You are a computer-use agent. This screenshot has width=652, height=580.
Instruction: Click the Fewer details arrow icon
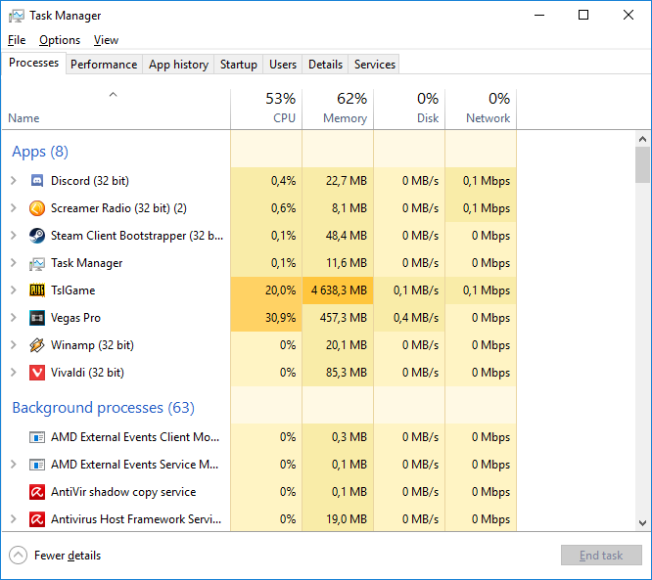[18, 556]
